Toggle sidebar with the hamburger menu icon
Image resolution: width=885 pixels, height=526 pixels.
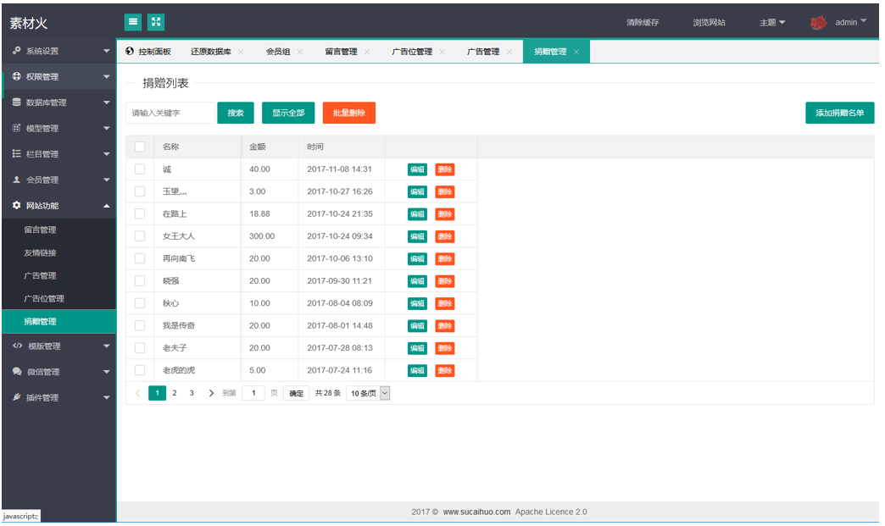[x=132, y=22]
